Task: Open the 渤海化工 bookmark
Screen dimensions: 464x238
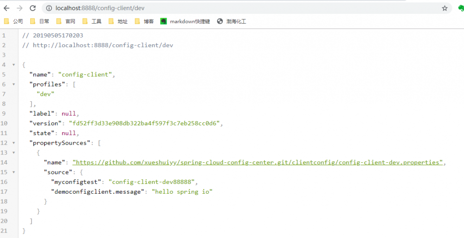Action: [232, 21]
